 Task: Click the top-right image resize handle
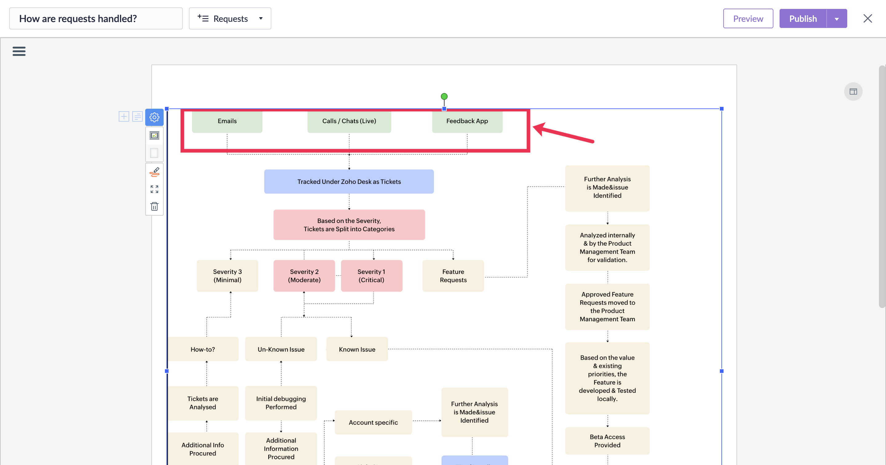(722, 109)
